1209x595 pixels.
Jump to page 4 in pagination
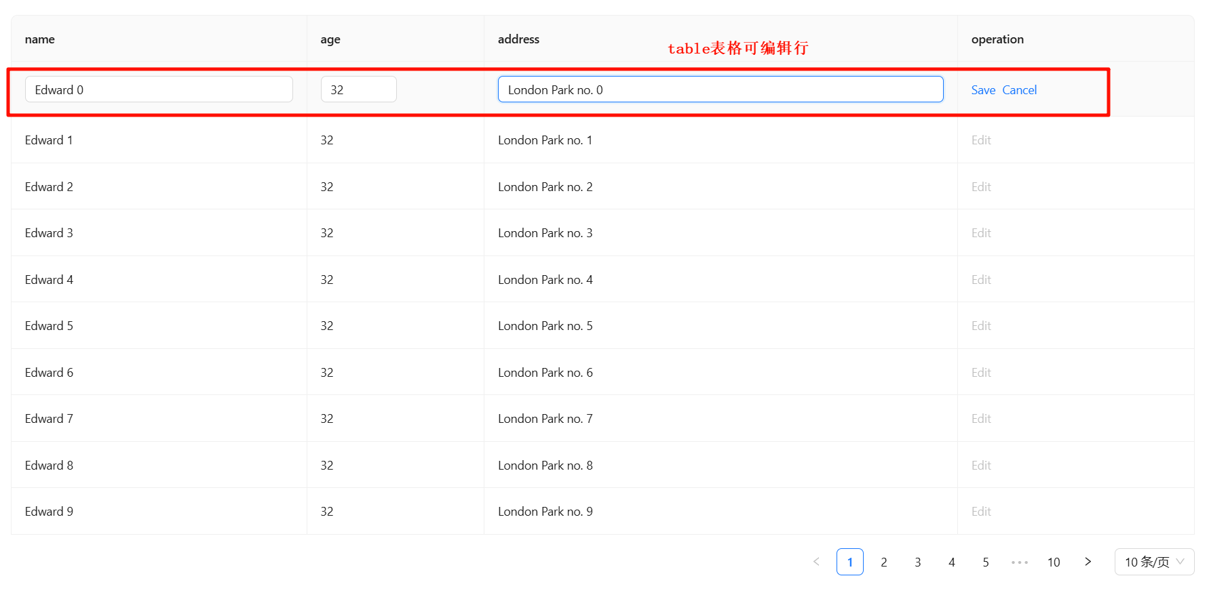[x=951, y=562]
